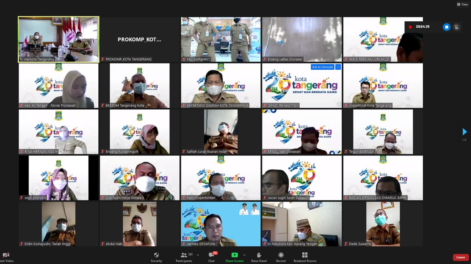
Task: Stop the screen recording with blue stop button
Action: coord(447,27)
